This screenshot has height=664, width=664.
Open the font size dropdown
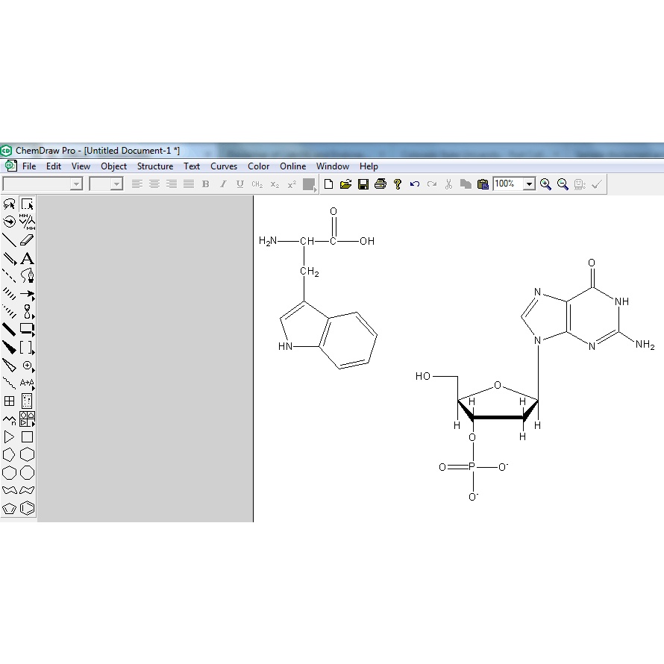117,184
